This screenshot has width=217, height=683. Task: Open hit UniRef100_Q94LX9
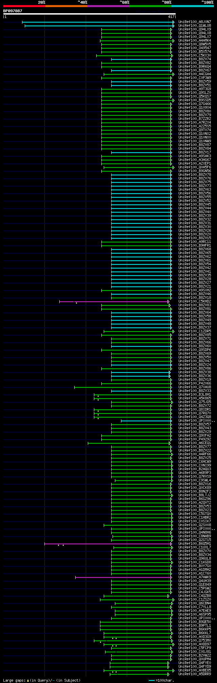pos(195,29)
